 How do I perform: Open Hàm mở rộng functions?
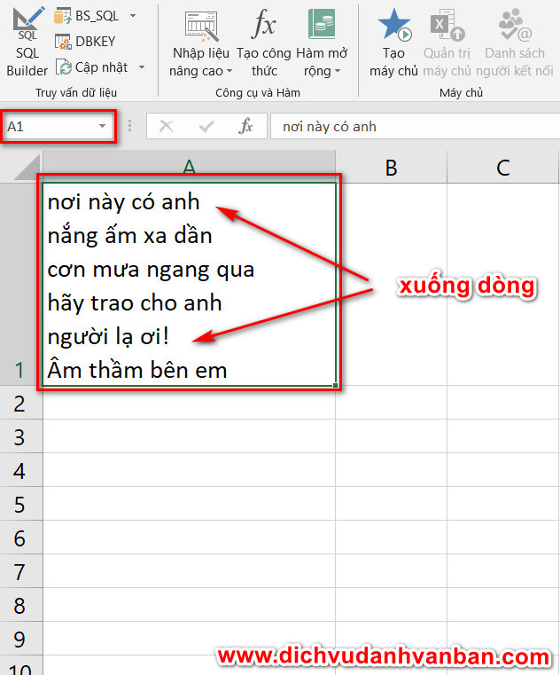322,43
